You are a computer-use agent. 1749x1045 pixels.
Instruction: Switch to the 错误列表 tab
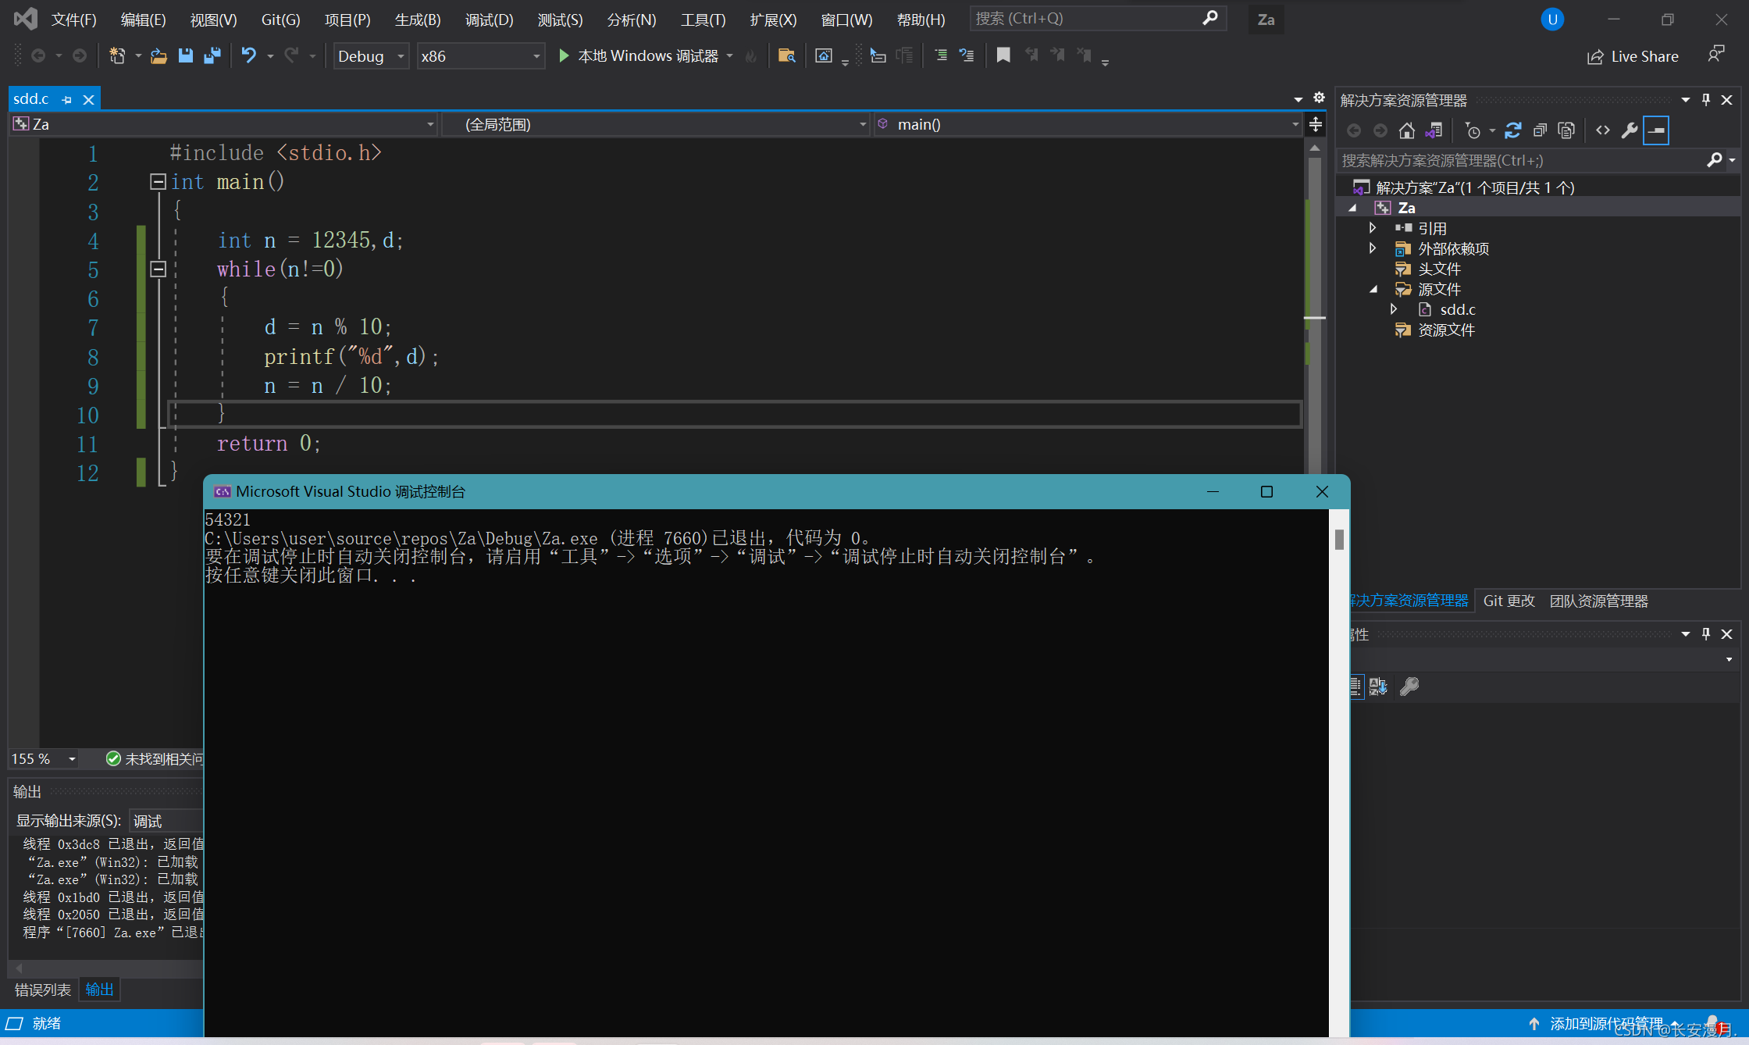(42, 990)
